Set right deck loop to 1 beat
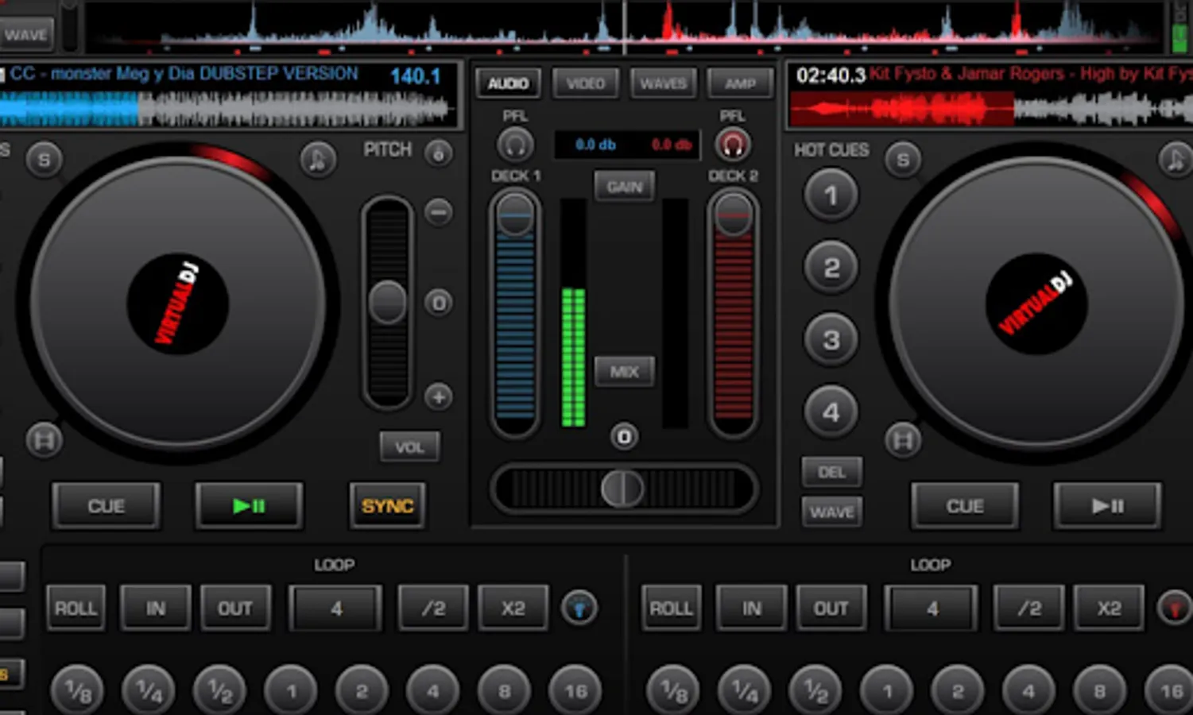This screenshot has width=1193, height=715. (887, 691)
